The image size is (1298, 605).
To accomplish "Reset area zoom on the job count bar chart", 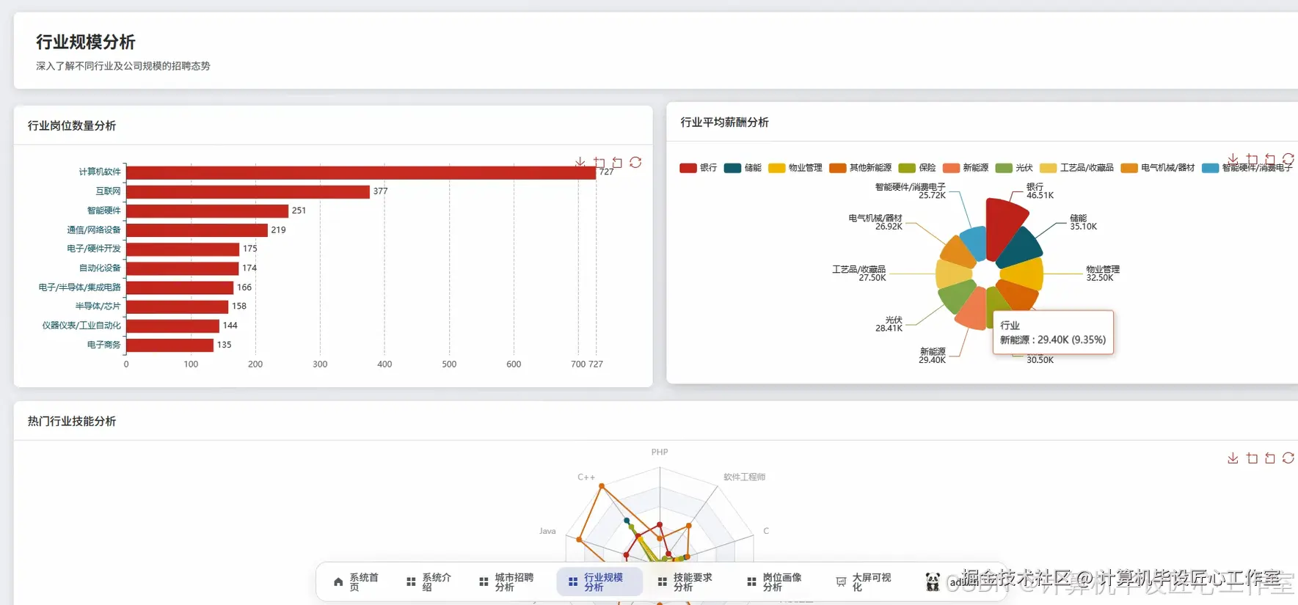I will [617, 162].
